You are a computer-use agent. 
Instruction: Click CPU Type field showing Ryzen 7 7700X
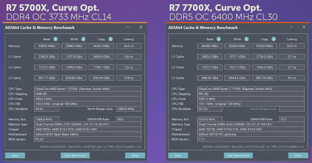pyautogui.click(x=251, y=89)
